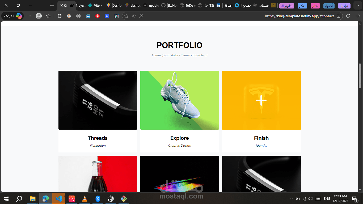Click the zoom magnifier in address bar
This screenshot has width=363, height=204.
click(x=141, y=16)
